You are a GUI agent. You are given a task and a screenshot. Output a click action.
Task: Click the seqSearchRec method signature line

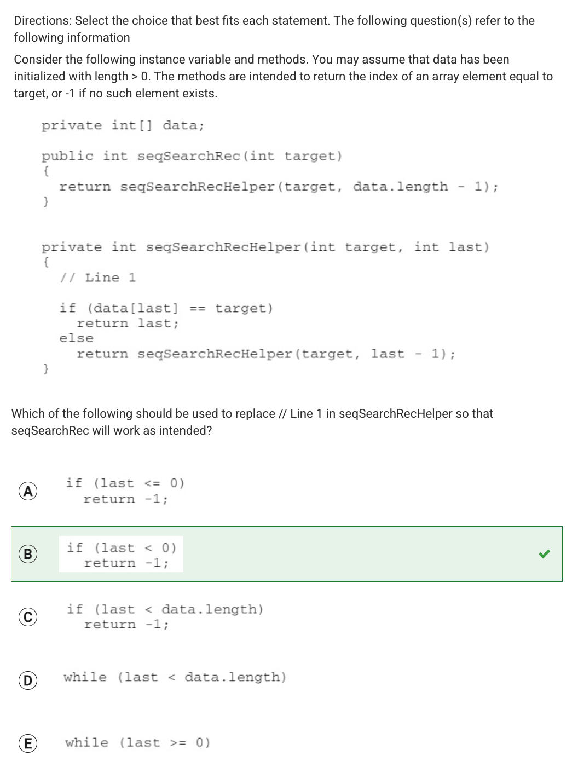coord(192,156)
